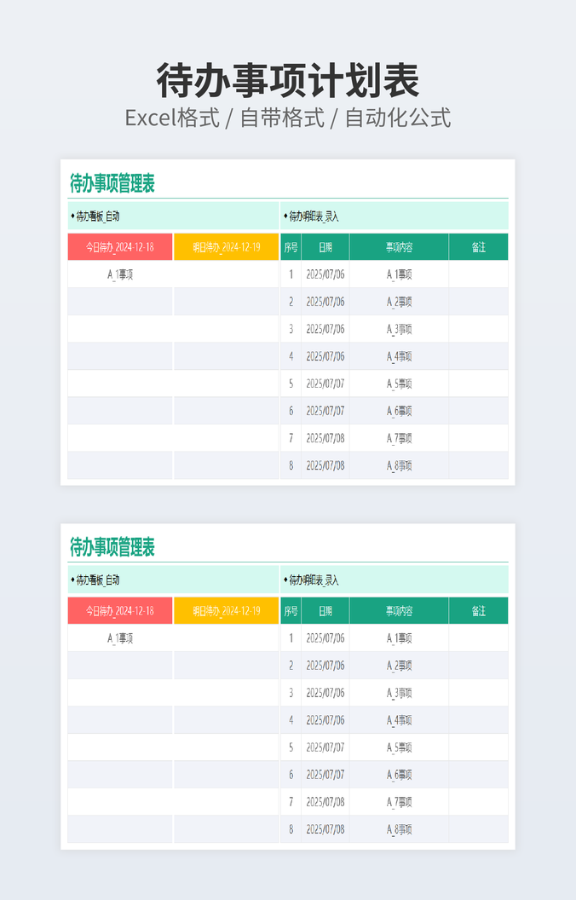
Task: Click 待办看板_自动 section label in upper sheet
Action: click(x=97, y=216)
